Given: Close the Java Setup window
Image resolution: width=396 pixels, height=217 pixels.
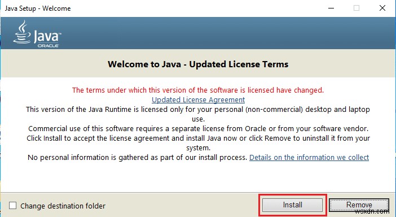Looking at the screenshot, I should click(382, 8).
